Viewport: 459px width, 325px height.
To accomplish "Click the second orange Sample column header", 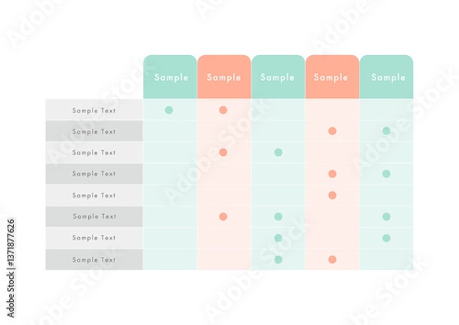I will [x=332, y=77].
